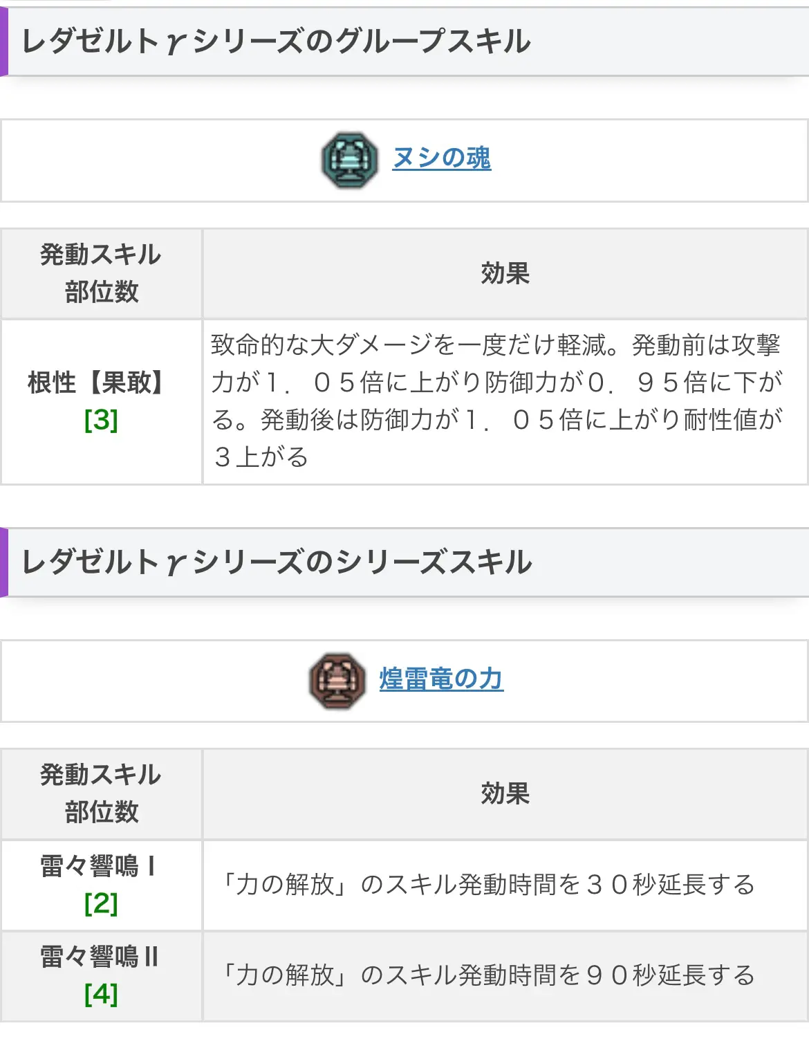Click the purple accent bar beside グループスキル heading
This screenshot has height=1039, width=809.
tap(3, 42)
